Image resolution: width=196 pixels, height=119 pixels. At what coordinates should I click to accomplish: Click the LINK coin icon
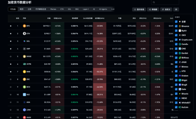click(x=24, y=110)
